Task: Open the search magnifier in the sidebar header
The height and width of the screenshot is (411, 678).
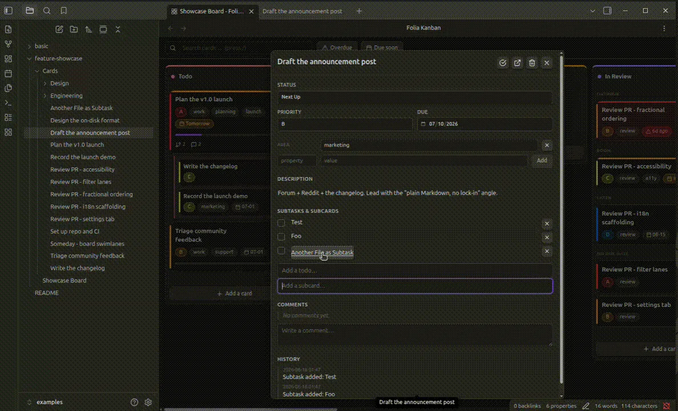Action: tap(47, 11)
